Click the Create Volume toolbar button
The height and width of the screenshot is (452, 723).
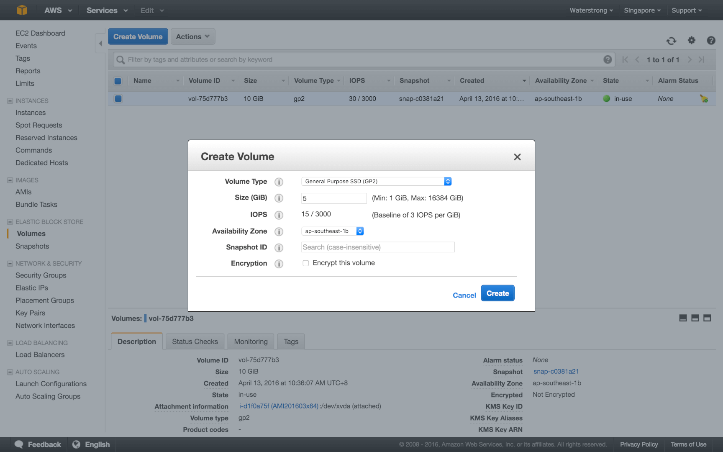138,36
